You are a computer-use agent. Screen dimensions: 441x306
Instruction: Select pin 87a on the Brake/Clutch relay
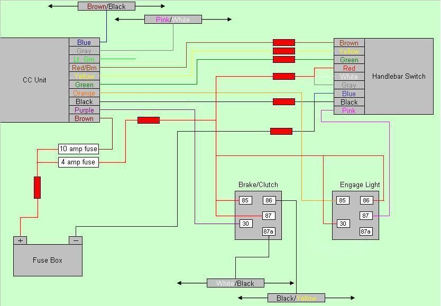click(269, 231)
